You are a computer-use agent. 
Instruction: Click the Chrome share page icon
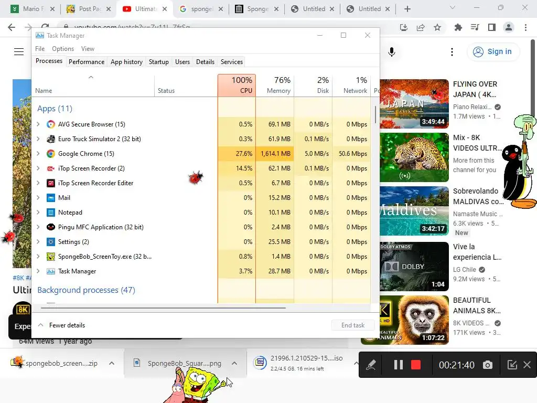coord(421,27)
